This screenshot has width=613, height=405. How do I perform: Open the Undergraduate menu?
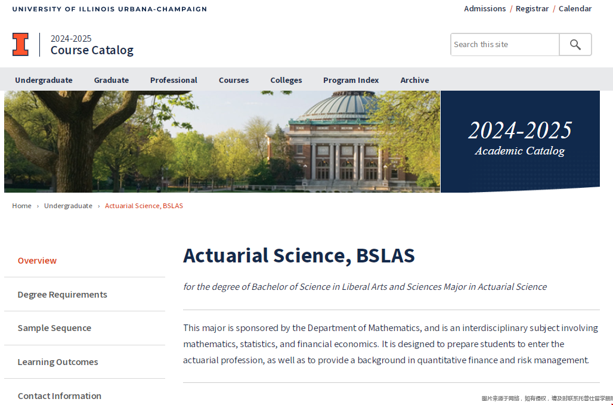(x=44, y=80)
